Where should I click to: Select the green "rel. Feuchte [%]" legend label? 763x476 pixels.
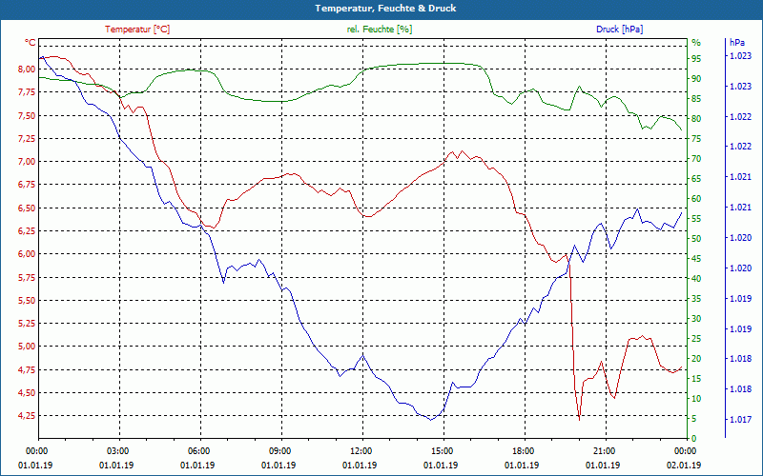[x=379, y=30]
